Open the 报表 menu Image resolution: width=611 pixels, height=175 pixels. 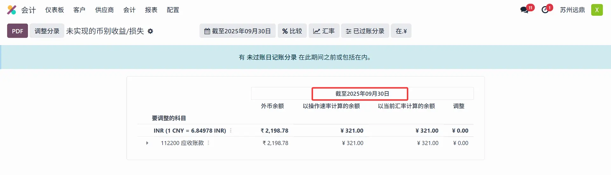coord(151,10)
